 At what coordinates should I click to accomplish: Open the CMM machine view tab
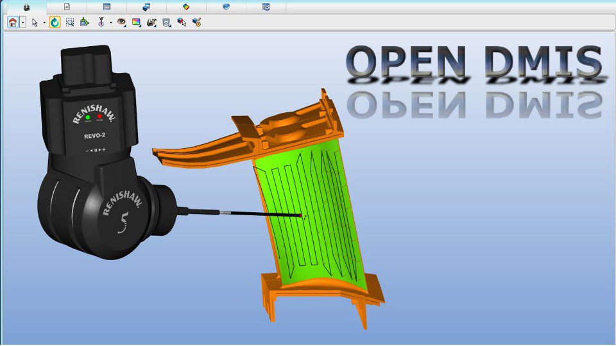(27, 7)
